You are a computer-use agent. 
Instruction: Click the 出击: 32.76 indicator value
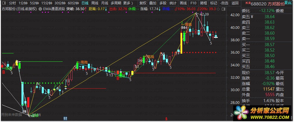click(x=118, y=9)
